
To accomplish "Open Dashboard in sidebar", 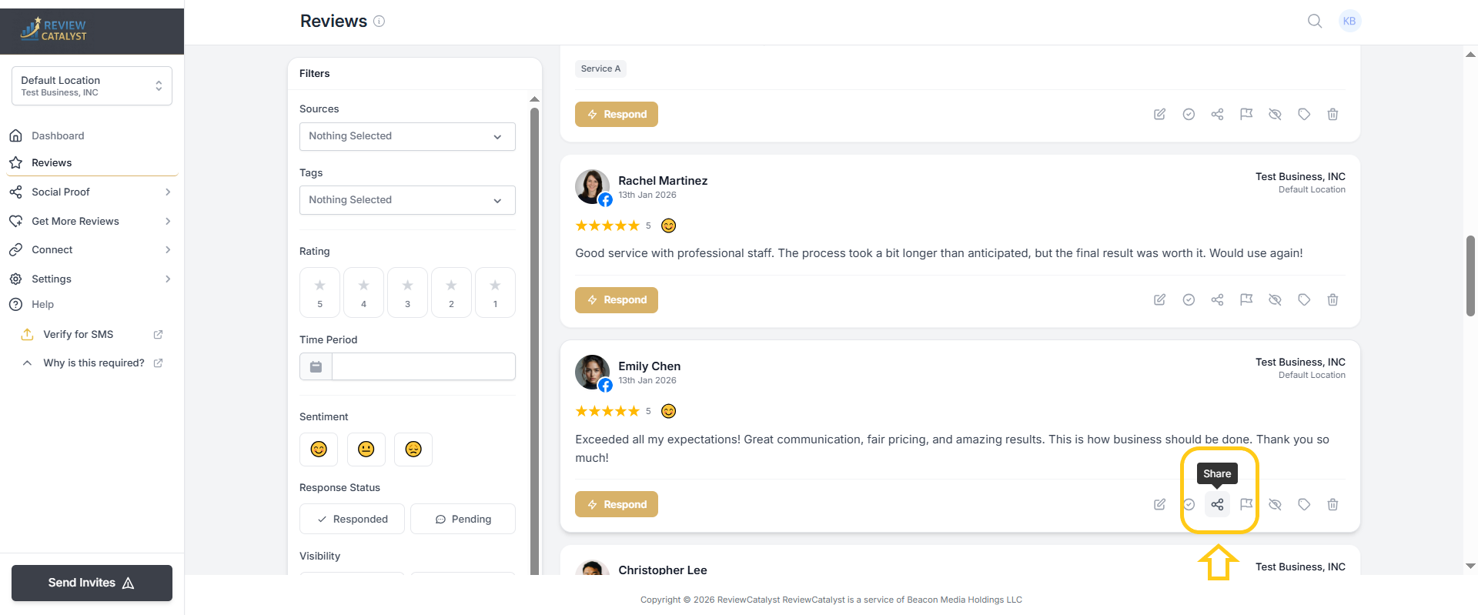I will pyautogui.click(x=58, y=135).
